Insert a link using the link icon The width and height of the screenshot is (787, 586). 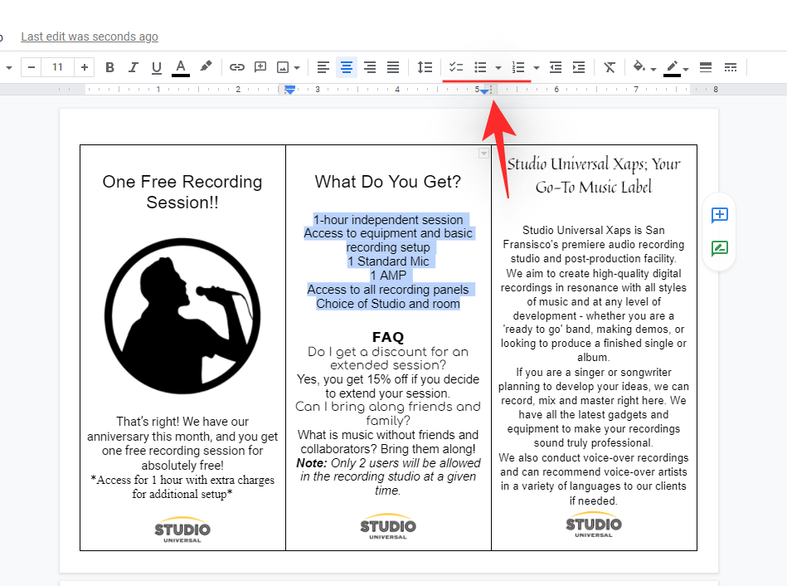(237, 67)
